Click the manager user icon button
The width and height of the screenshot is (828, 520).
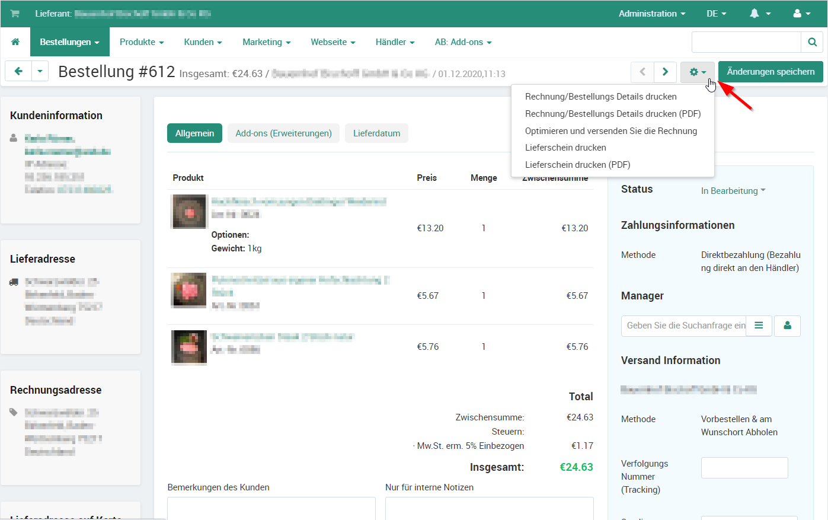coord(787,326)
